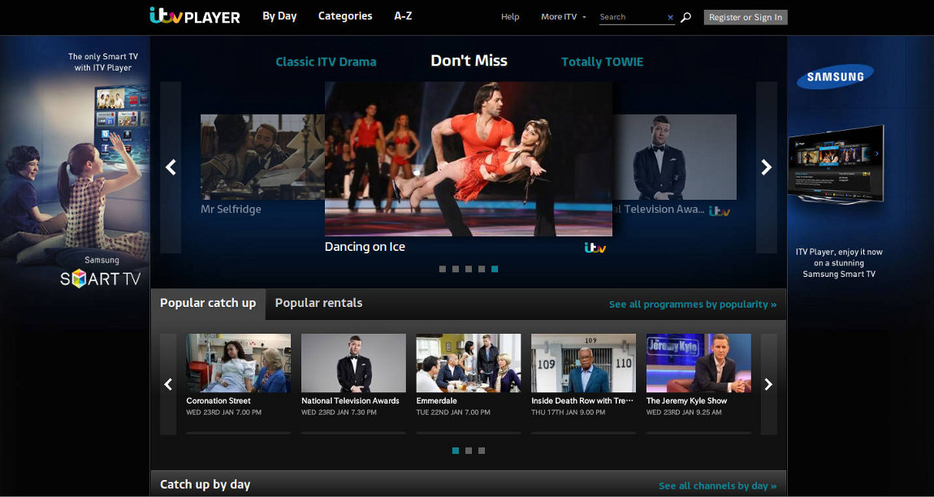
Task: Select the first Don't Miss carousel dot
Action: (x=443, y=269)
